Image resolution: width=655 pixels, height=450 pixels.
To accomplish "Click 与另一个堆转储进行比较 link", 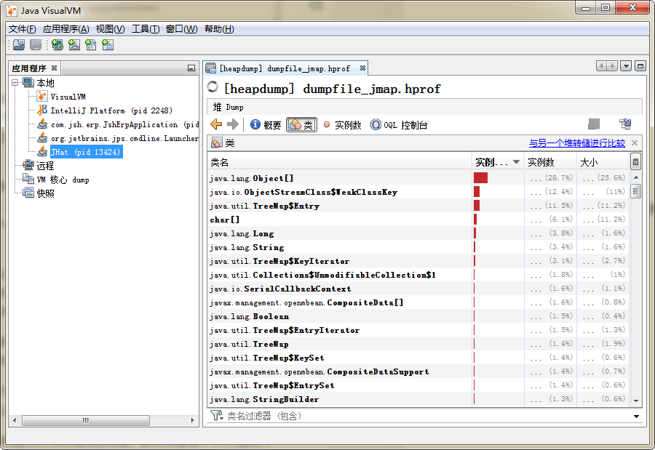I will [x=577, y=143].
